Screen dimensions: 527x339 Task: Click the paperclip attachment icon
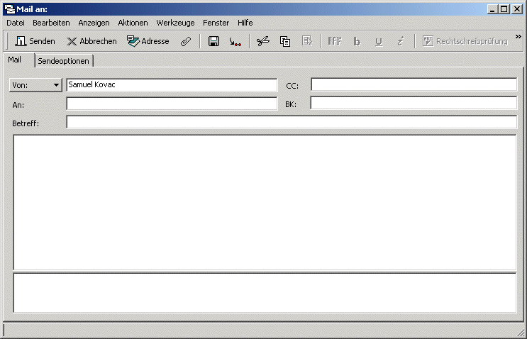click(x=186, y=41)
